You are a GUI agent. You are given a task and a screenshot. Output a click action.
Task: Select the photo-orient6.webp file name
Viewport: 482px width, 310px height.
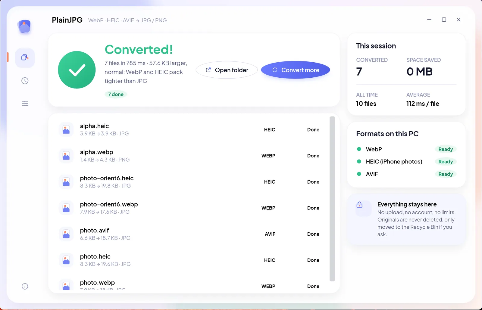109,204
